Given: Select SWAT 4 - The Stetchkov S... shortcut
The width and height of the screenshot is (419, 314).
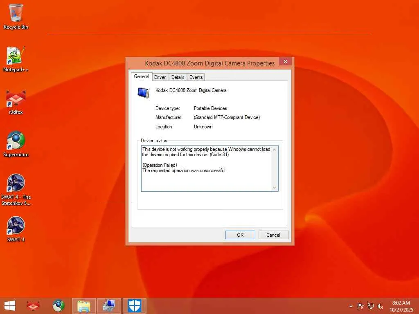Looking at the screenshot, I should pos(16,190).
